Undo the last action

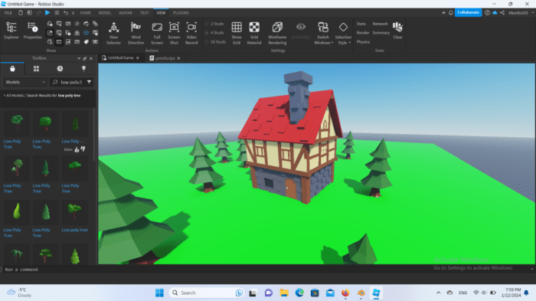tap(66, 13)
